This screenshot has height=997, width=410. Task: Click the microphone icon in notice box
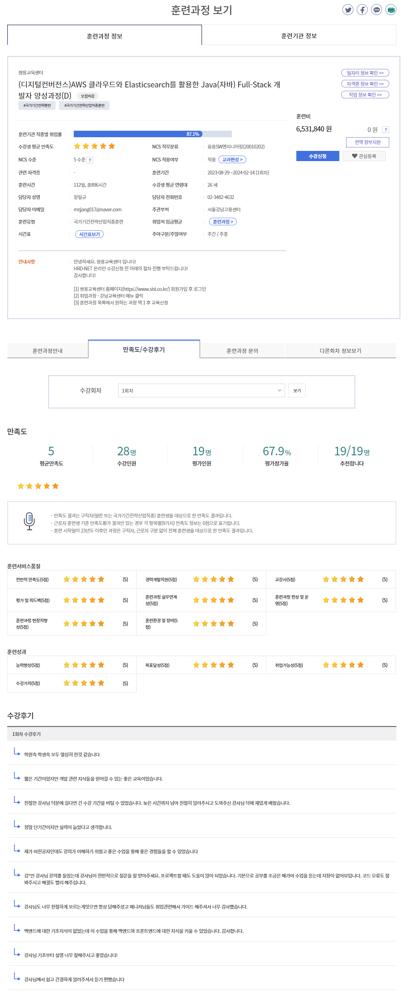[x=29, y=521]
